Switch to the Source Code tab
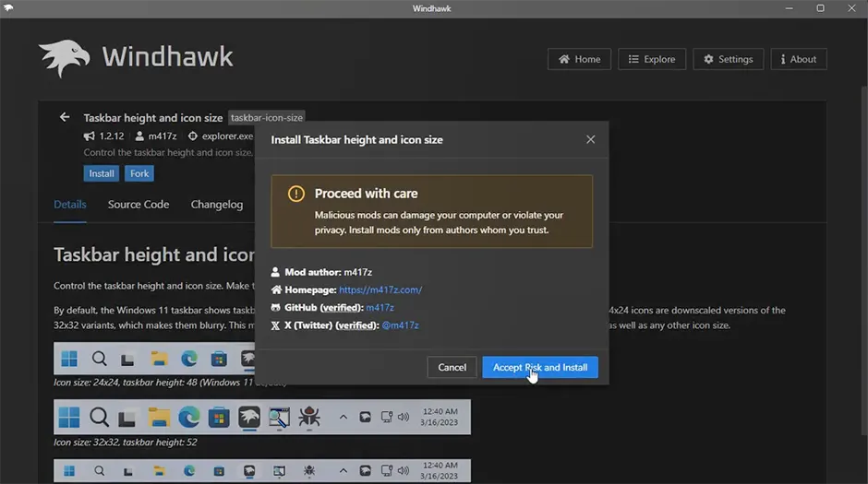868x484 pixels. (x=139, y=204)
